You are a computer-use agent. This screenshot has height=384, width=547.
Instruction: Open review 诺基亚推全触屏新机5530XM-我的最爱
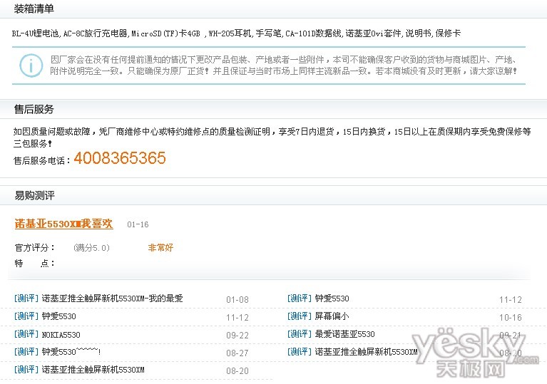[113, 299]
